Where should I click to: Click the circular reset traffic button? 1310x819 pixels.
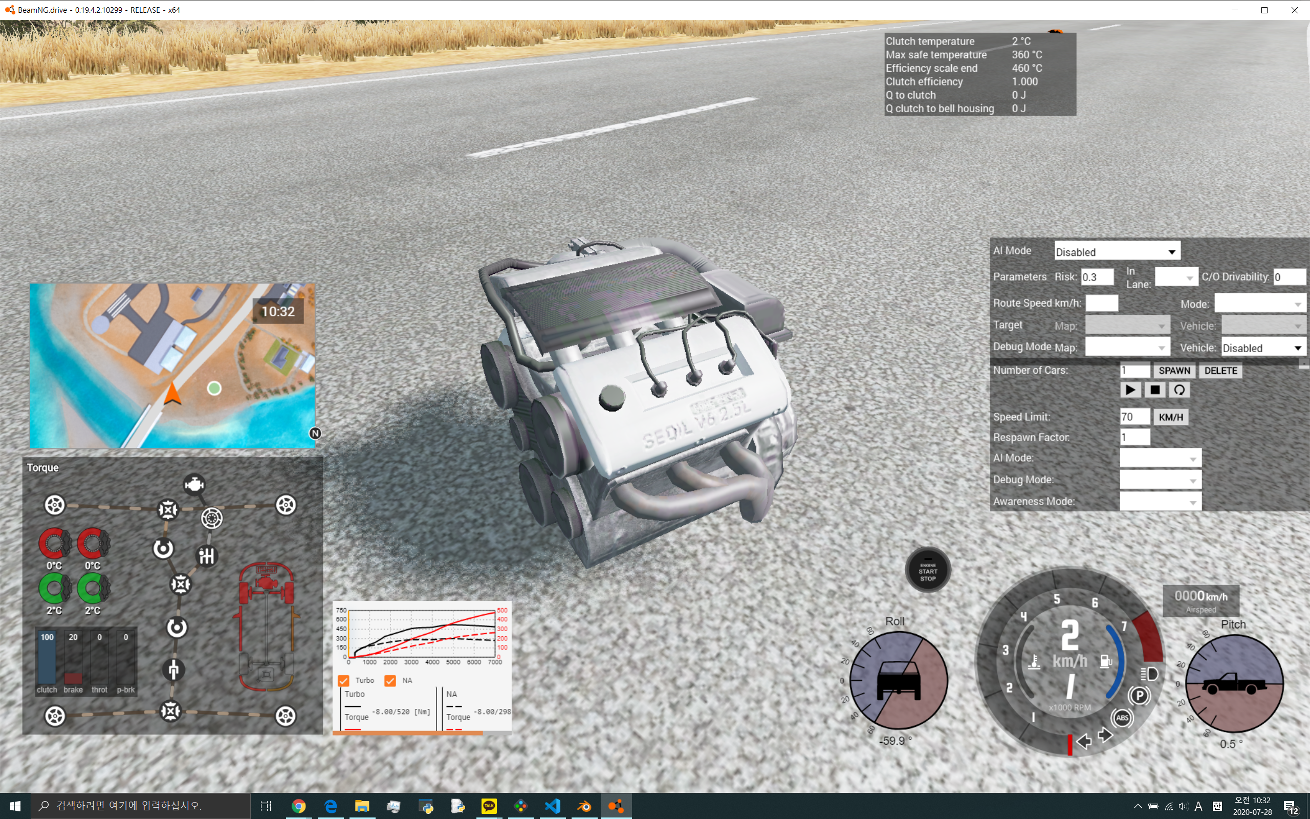pyautogui.click(x=1179, y=390)
